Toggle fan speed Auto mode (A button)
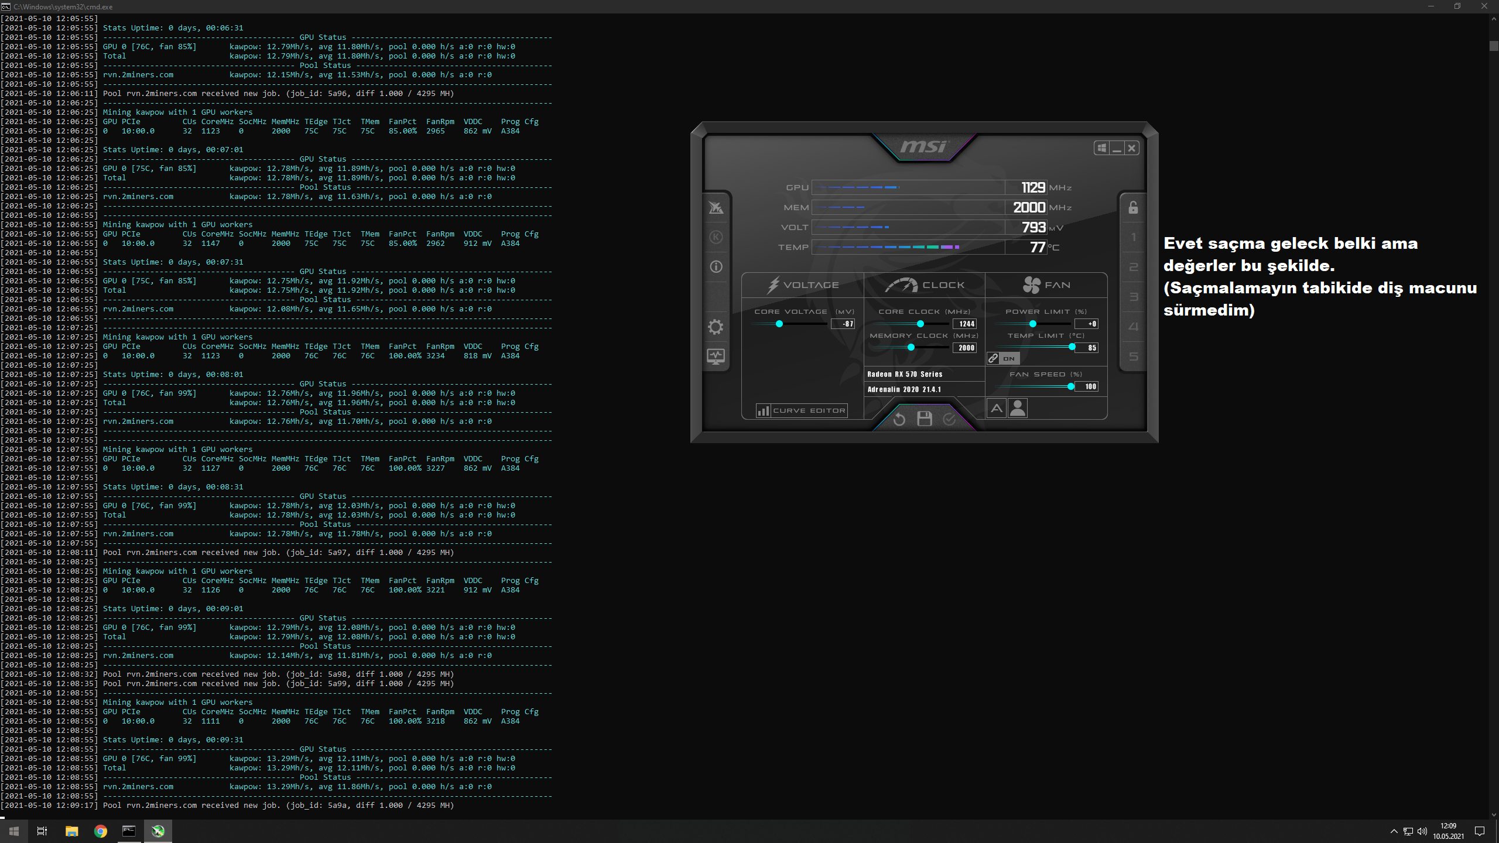Image resolution: width=1499 pixels, height=843 pixels. coord(997,408)
